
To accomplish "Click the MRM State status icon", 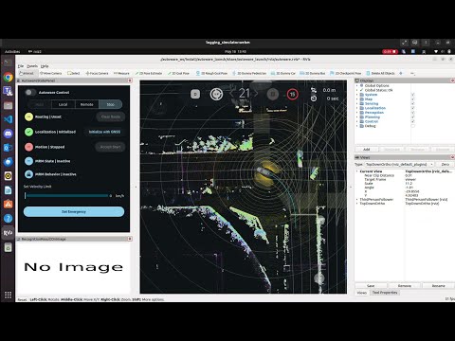I will (x=28, y=161).
